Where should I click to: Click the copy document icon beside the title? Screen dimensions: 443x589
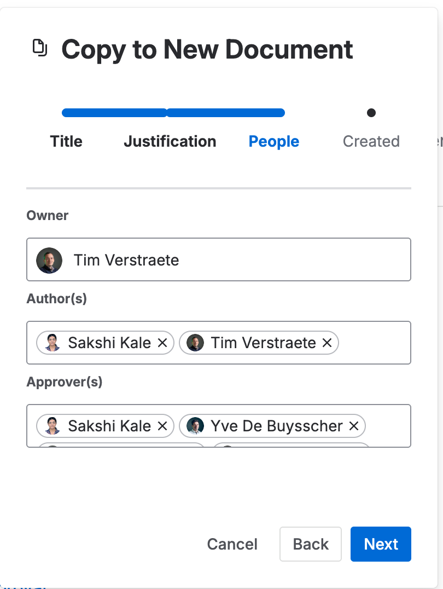point(40,48)
